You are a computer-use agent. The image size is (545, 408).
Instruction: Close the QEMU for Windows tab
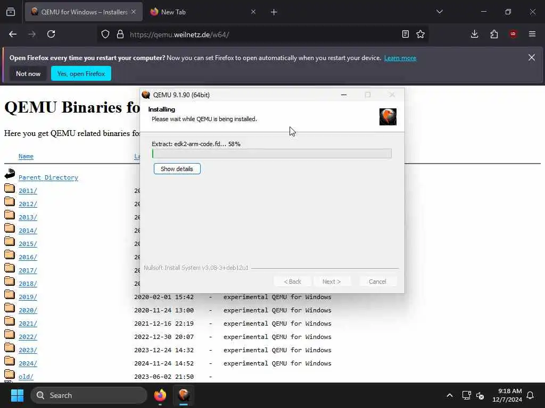[134, 12]
